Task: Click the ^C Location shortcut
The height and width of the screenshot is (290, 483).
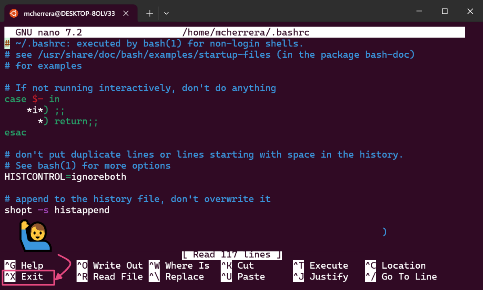Action: click(x=395, y=265)
